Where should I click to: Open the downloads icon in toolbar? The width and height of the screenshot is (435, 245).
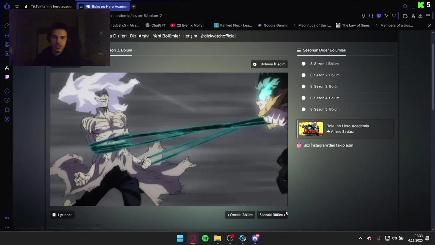pos(420,16)
